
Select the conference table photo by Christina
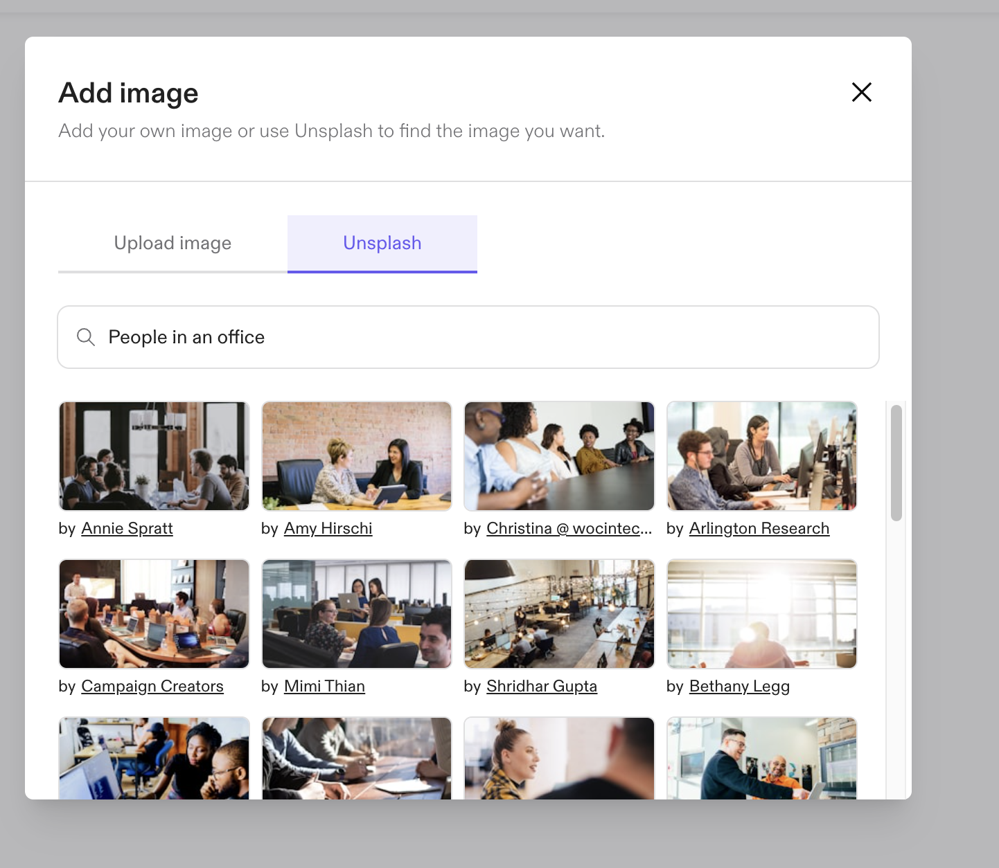pyautogui.click(x=558, y=455)
